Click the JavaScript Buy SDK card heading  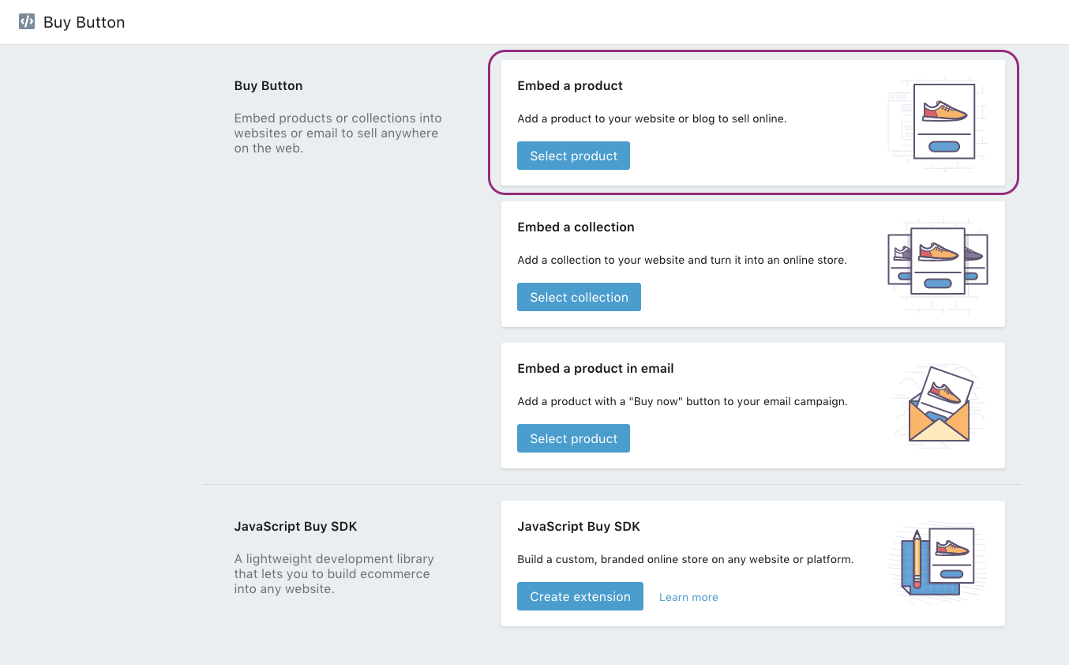point(579,526)
